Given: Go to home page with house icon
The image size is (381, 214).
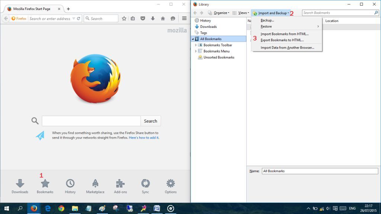Looking at the screenshot, I should click(163, 19).
